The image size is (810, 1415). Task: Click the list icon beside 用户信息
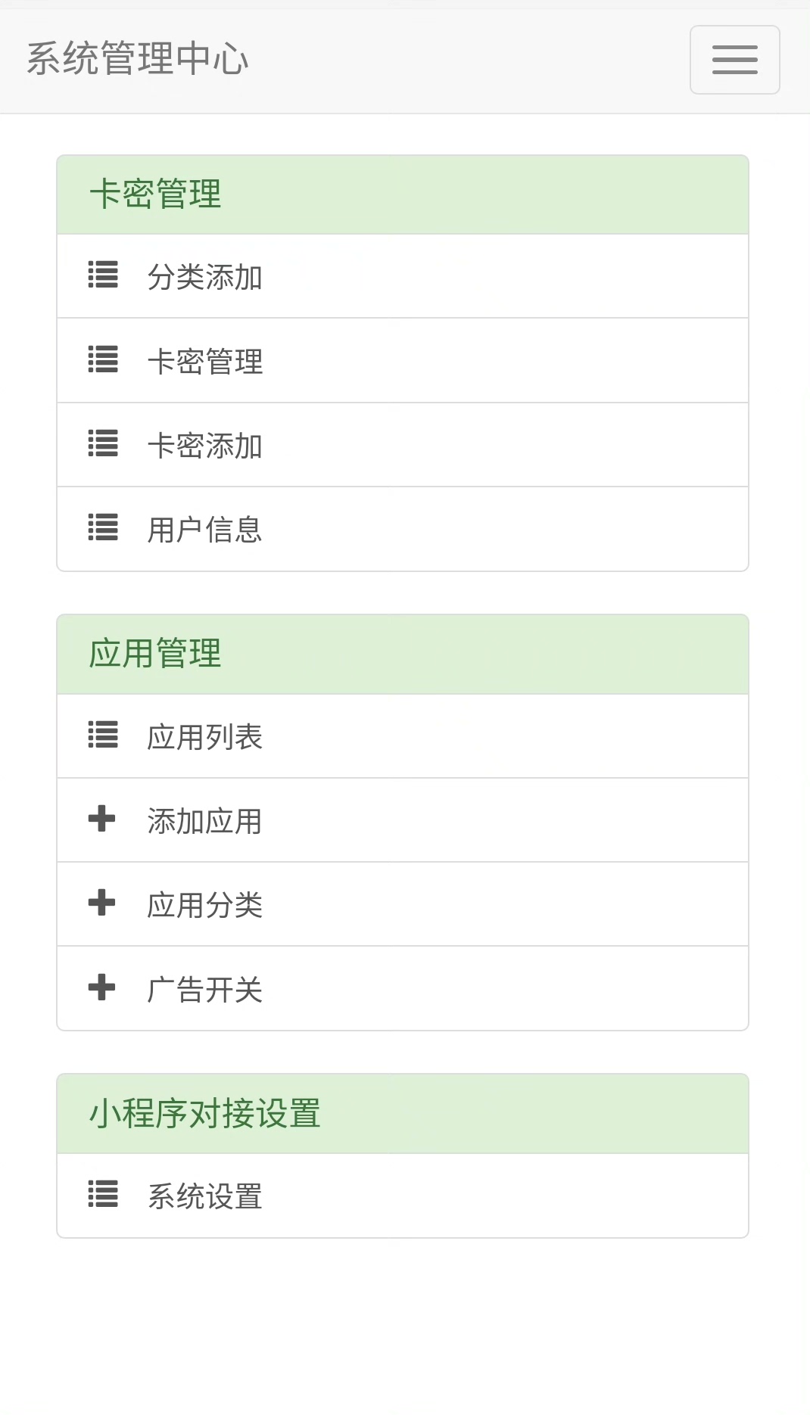pos(103,527)
